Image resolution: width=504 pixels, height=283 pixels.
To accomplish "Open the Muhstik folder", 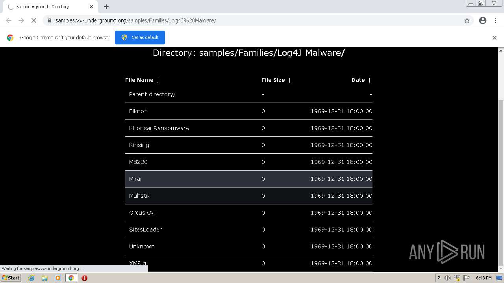I will point(139,196).
